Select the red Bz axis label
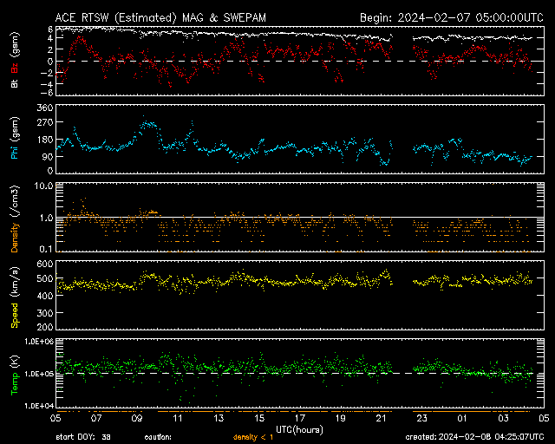The width and height of the screenshot is (555, 444). pyautogui.click(x=14, y=69)
